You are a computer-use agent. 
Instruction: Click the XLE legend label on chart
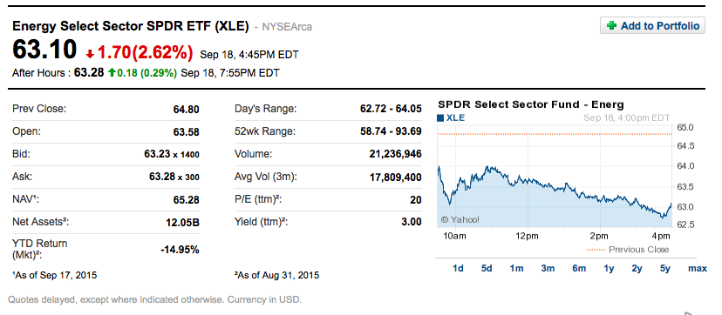click(x=455, y=118)
